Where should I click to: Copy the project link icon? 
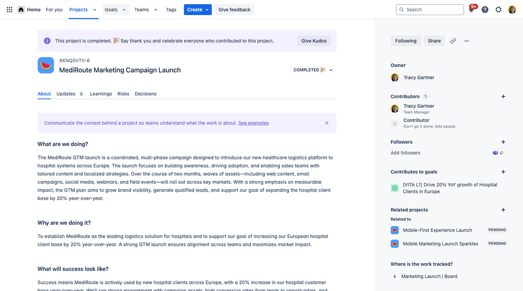click(x=453, y=41)
